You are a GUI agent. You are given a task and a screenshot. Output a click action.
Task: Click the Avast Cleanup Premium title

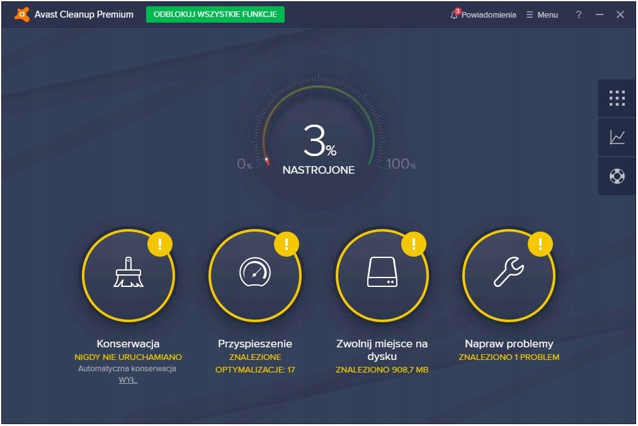click(84, 14)
